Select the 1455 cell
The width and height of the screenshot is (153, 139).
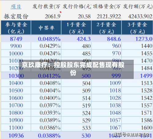tap(137, 53)
